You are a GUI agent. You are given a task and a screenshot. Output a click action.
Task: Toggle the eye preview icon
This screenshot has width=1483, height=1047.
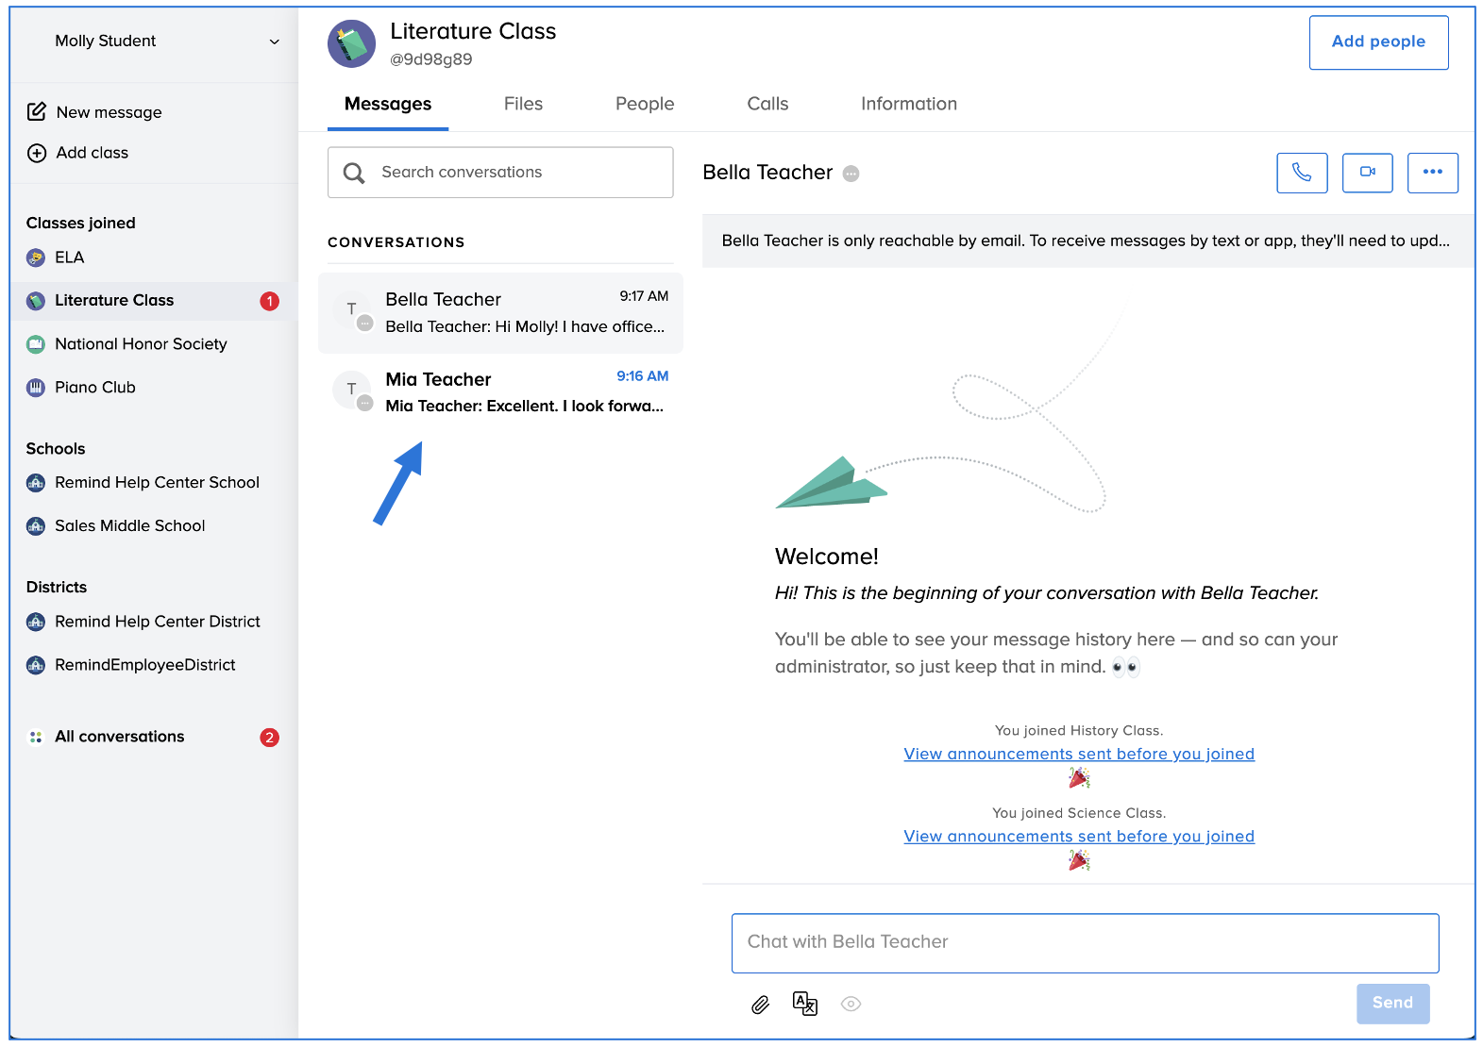pyautogui.click(x=851, y=1004)
